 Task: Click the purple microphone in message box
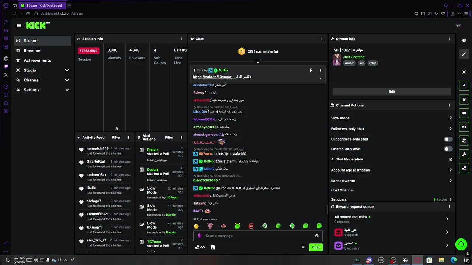coord(199,236)
